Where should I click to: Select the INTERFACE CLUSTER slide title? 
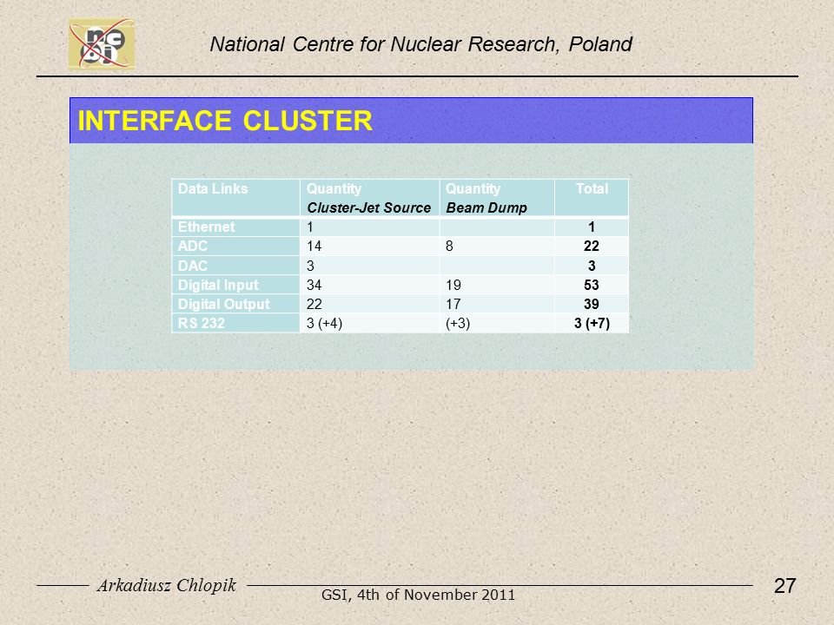(225, 121)
